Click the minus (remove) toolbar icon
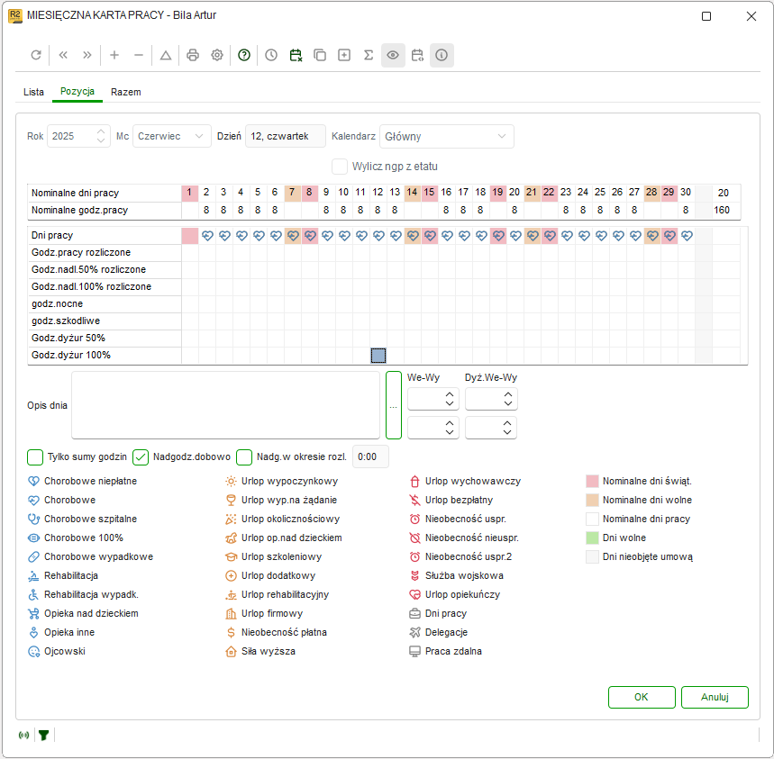Image resolution: width=774 pixels, height=759 pixels. tap(139, 55)
